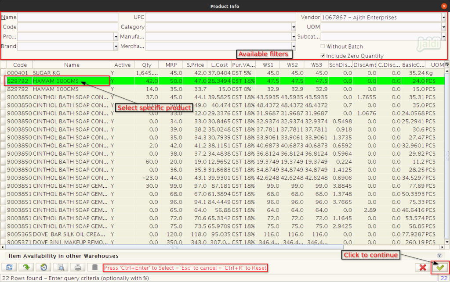450x282 pixels.
Task: Sort by the Pur.VA... column header
Action: click(243, 65)
